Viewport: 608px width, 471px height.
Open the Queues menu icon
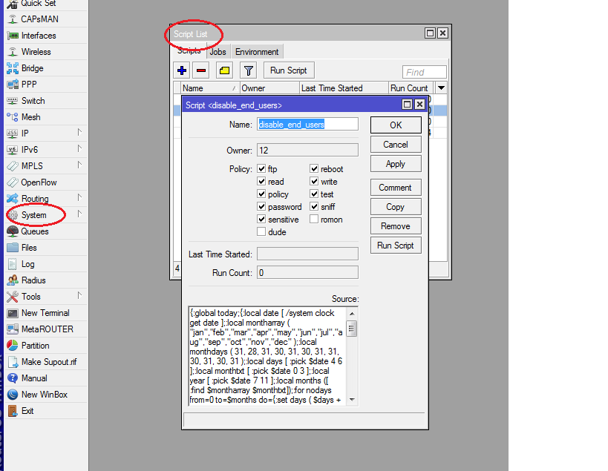(13, 231)
